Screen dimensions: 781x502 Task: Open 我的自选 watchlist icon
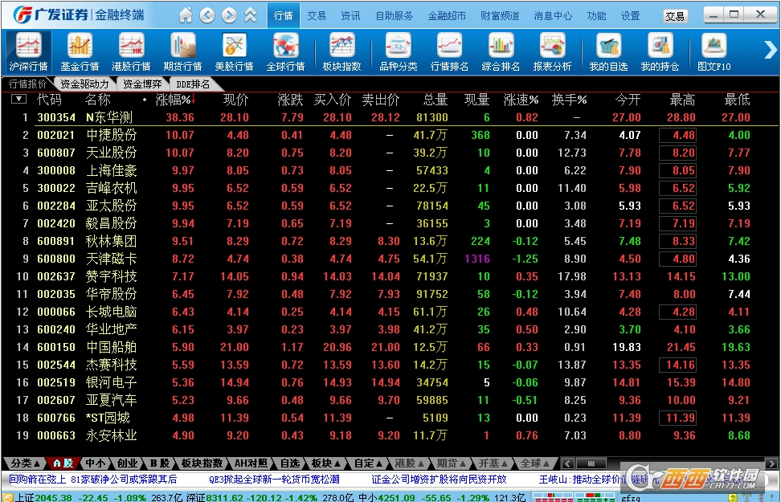[x=609, y=51]
